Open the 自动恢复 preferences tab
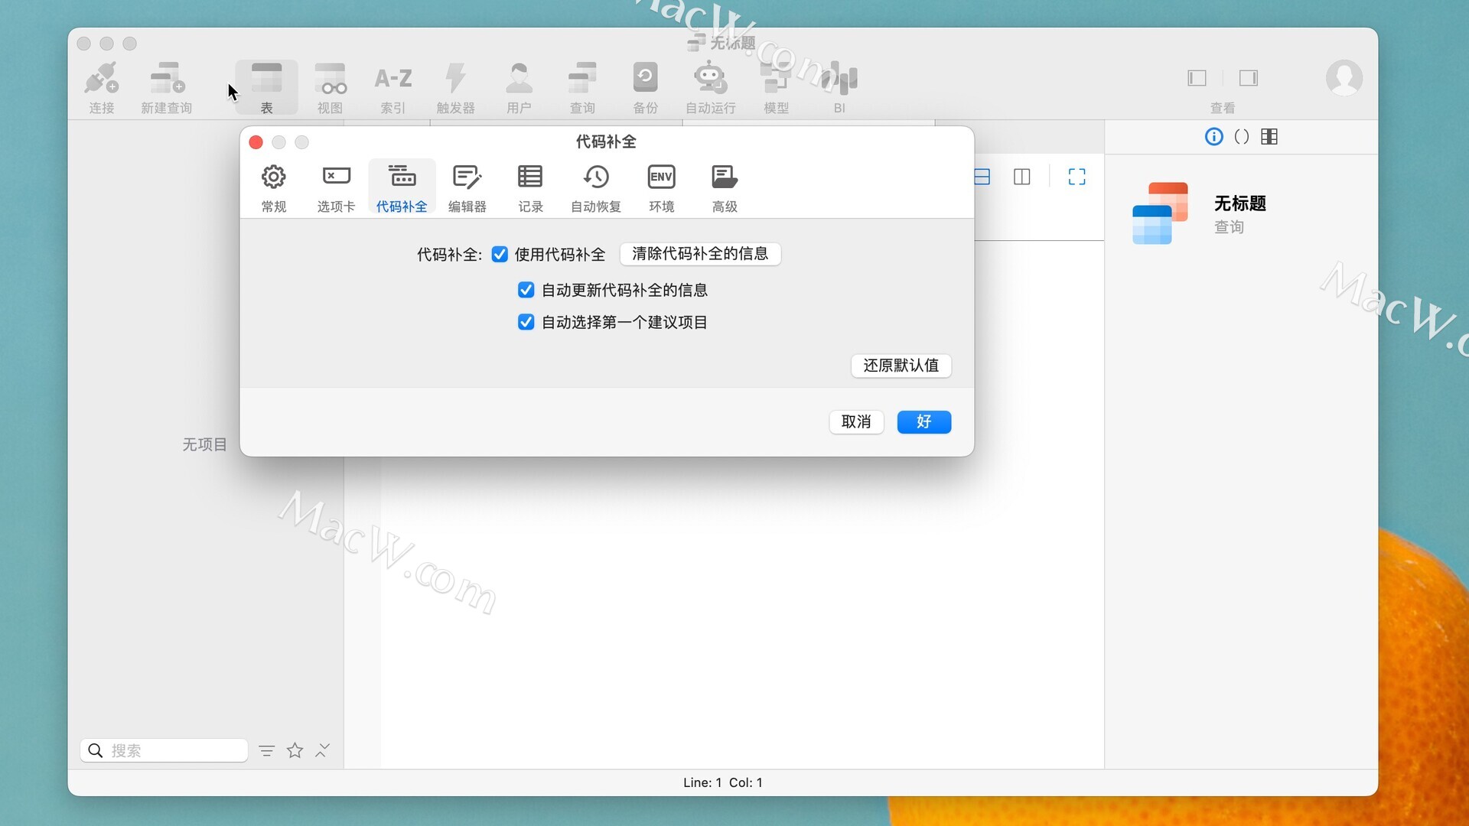Viewport: 1469px width, 826px height. 596,187
